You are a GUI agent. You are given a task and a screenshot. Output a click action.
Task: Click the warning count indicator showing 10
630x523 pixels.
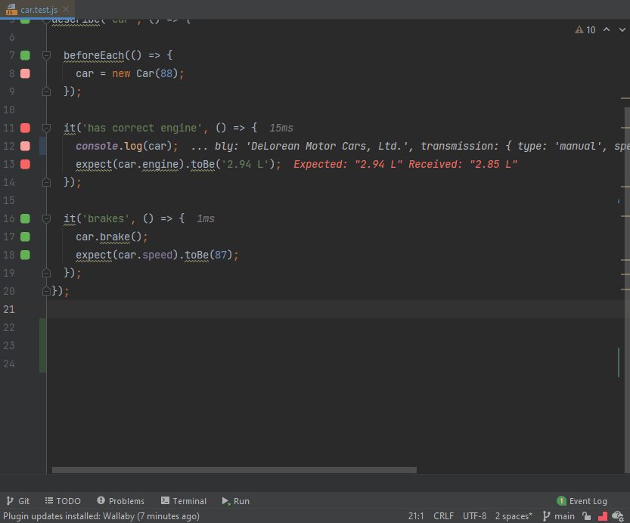click(585, 29)
